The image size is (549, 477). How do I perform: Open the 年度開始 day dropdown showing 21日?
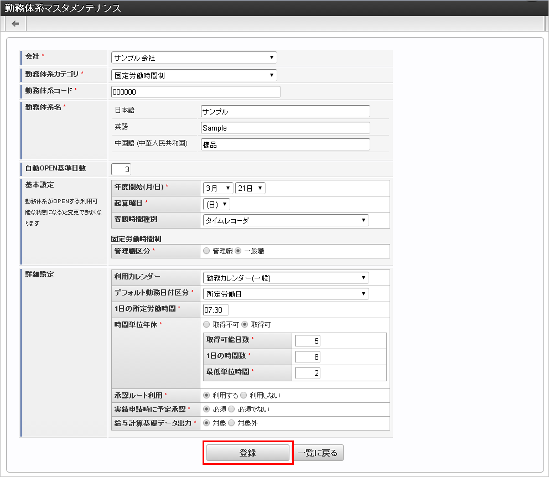250,188
